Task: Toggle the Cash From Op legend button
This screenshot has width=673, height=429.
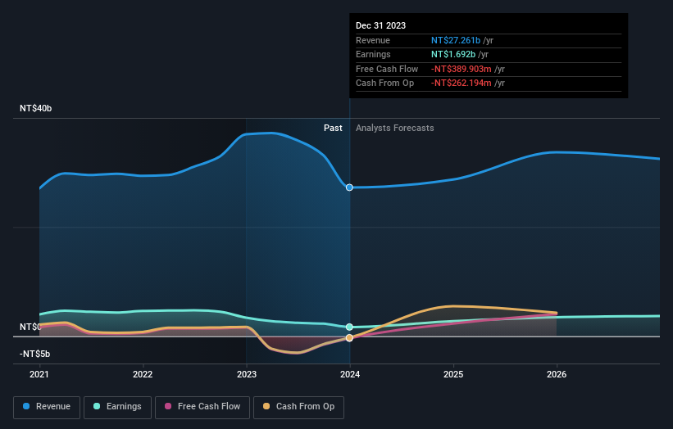Action: coord(298,407)
